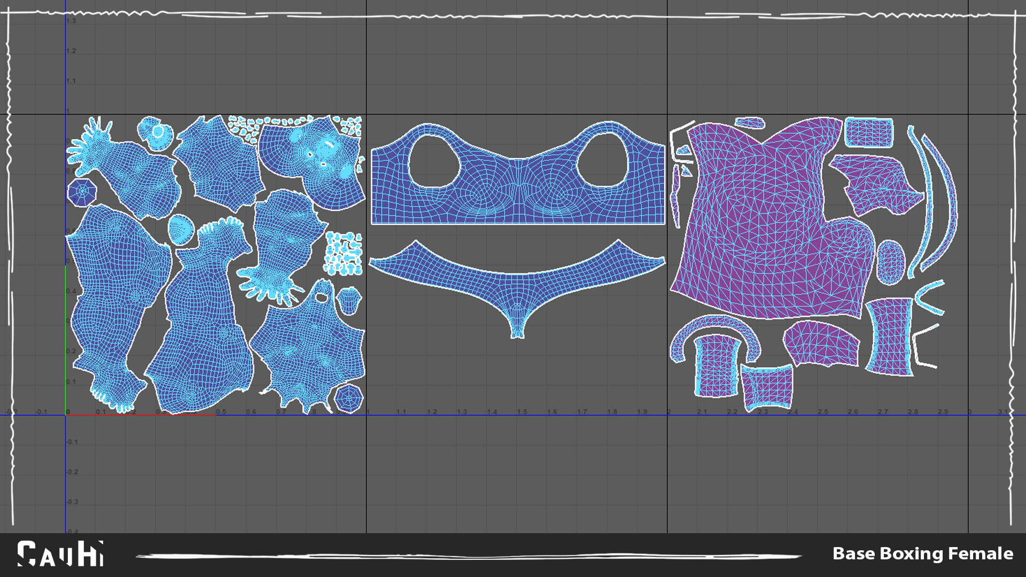Click the CAUHI logo in the footer
The image size is (1026, 577).
point(60,554)
